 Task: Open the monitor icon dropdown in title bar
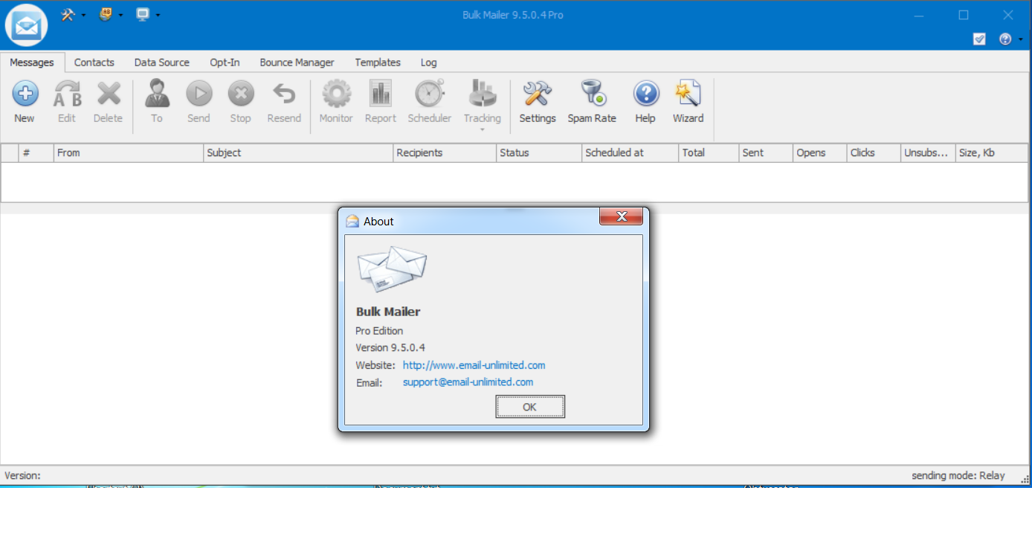pos(158,15)
